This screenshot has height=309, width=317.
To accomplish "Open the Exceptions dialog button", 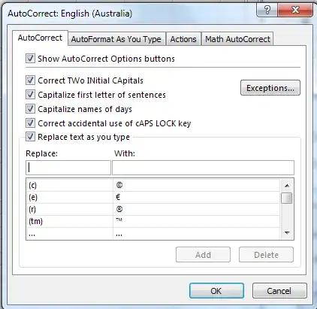I will click(x=270, y=88).
